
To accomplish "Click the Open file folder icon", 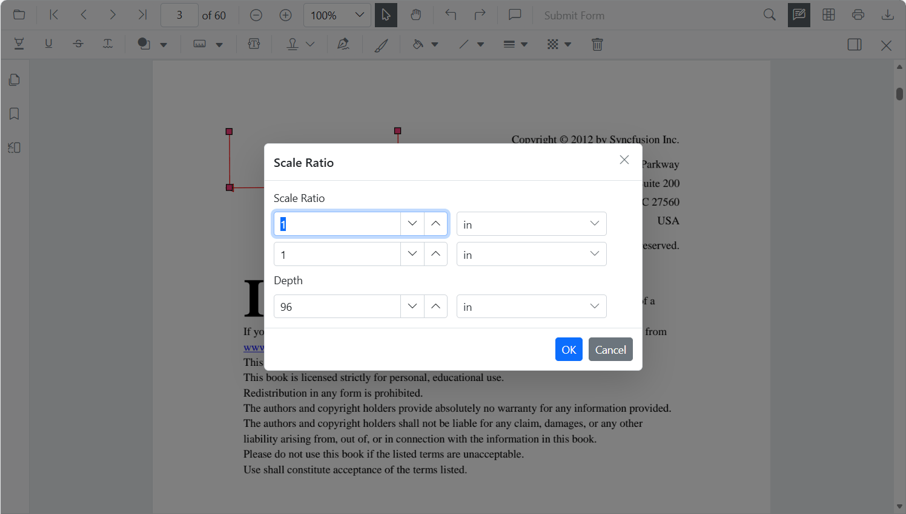I will click(x=19, y=15).
